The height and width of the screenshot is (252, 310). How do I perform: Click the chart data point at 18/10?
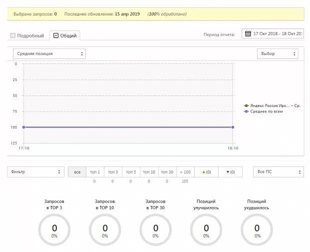pos(233,127)
